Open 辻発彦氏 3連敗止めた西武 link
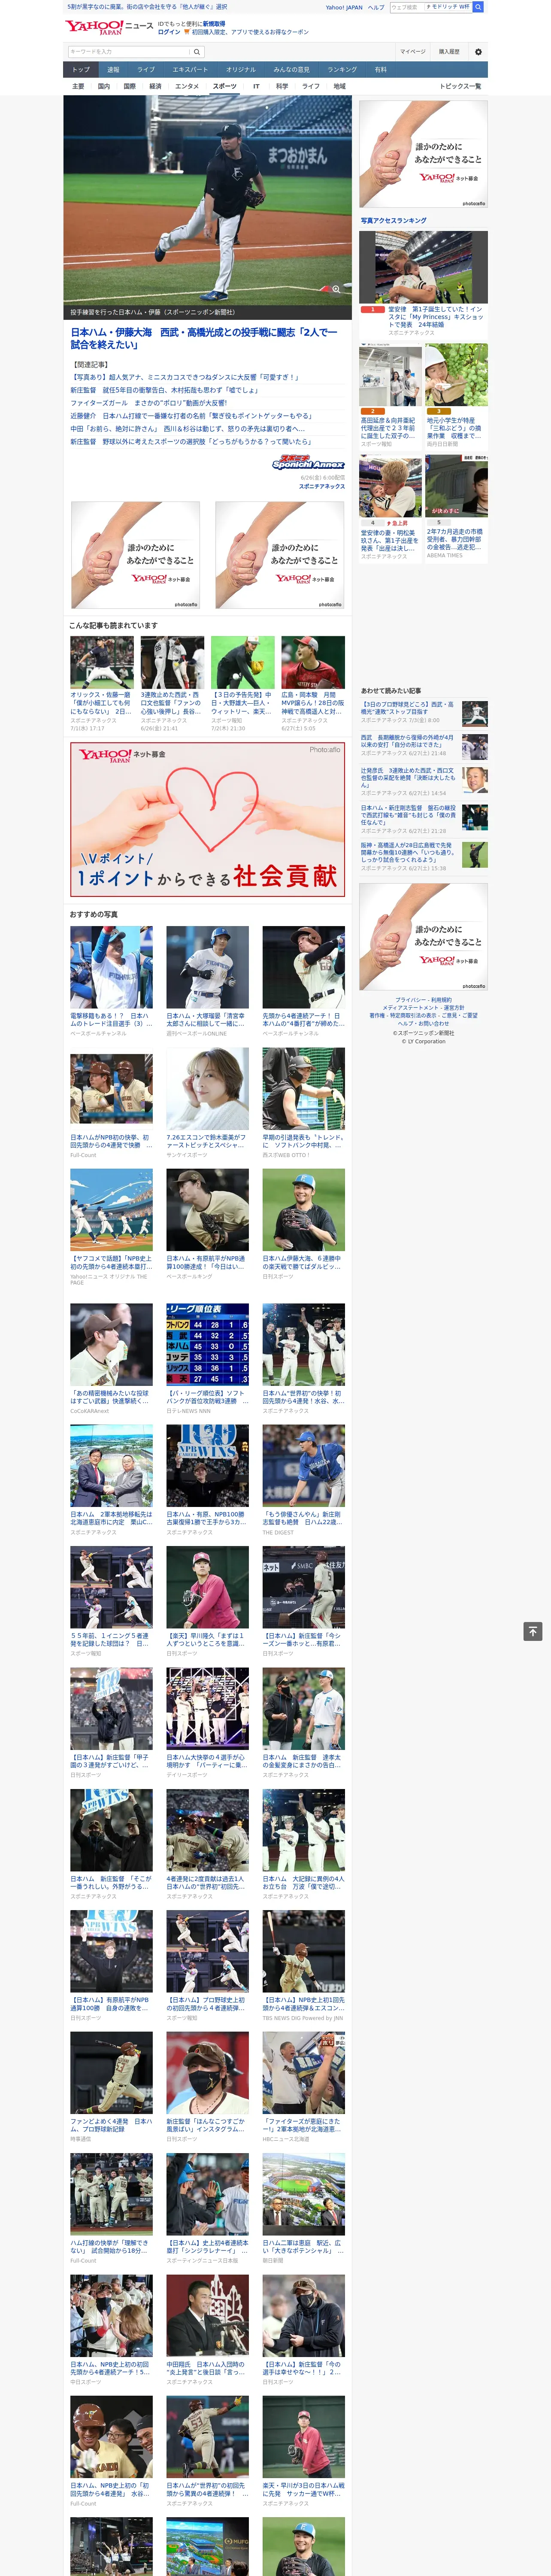Viewport: 551px width, 2576px height. pyautogui.click(x=408, y=778)
